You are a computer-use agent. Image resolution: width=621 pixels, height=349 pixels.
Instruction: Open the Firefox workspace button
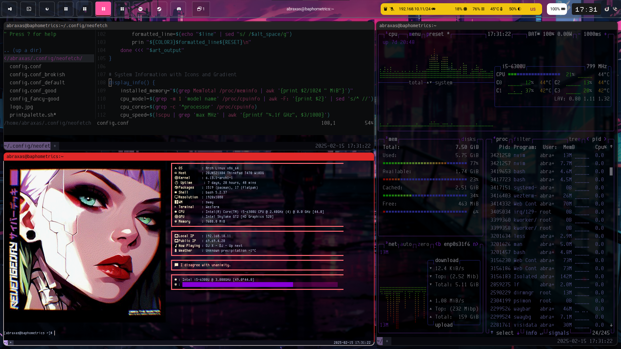tap(47, 9)
